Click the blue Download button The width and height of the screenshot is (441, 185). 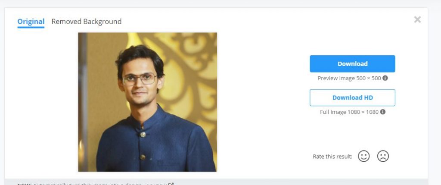[x=352, y=64]
